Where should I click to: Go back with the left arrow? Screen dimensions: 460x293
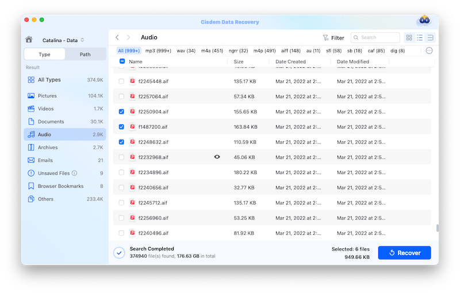117,38
